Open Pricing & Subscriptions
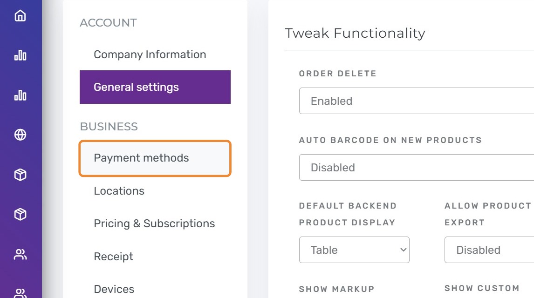Viewport: 534px width, 298px height. pos(155,223)
